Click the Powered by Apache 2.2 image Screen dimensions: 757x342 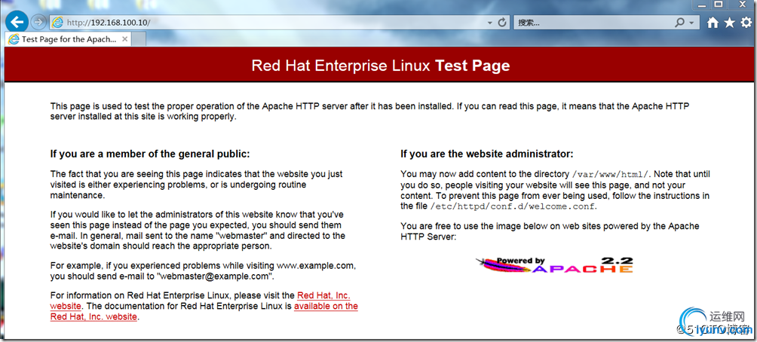point(554,265)
